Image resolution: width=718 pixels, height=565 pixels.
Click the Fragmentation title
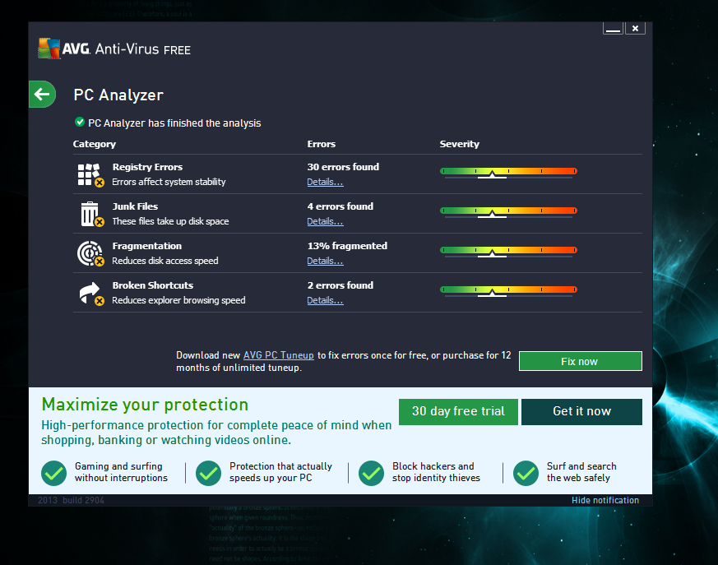point(147,246)
